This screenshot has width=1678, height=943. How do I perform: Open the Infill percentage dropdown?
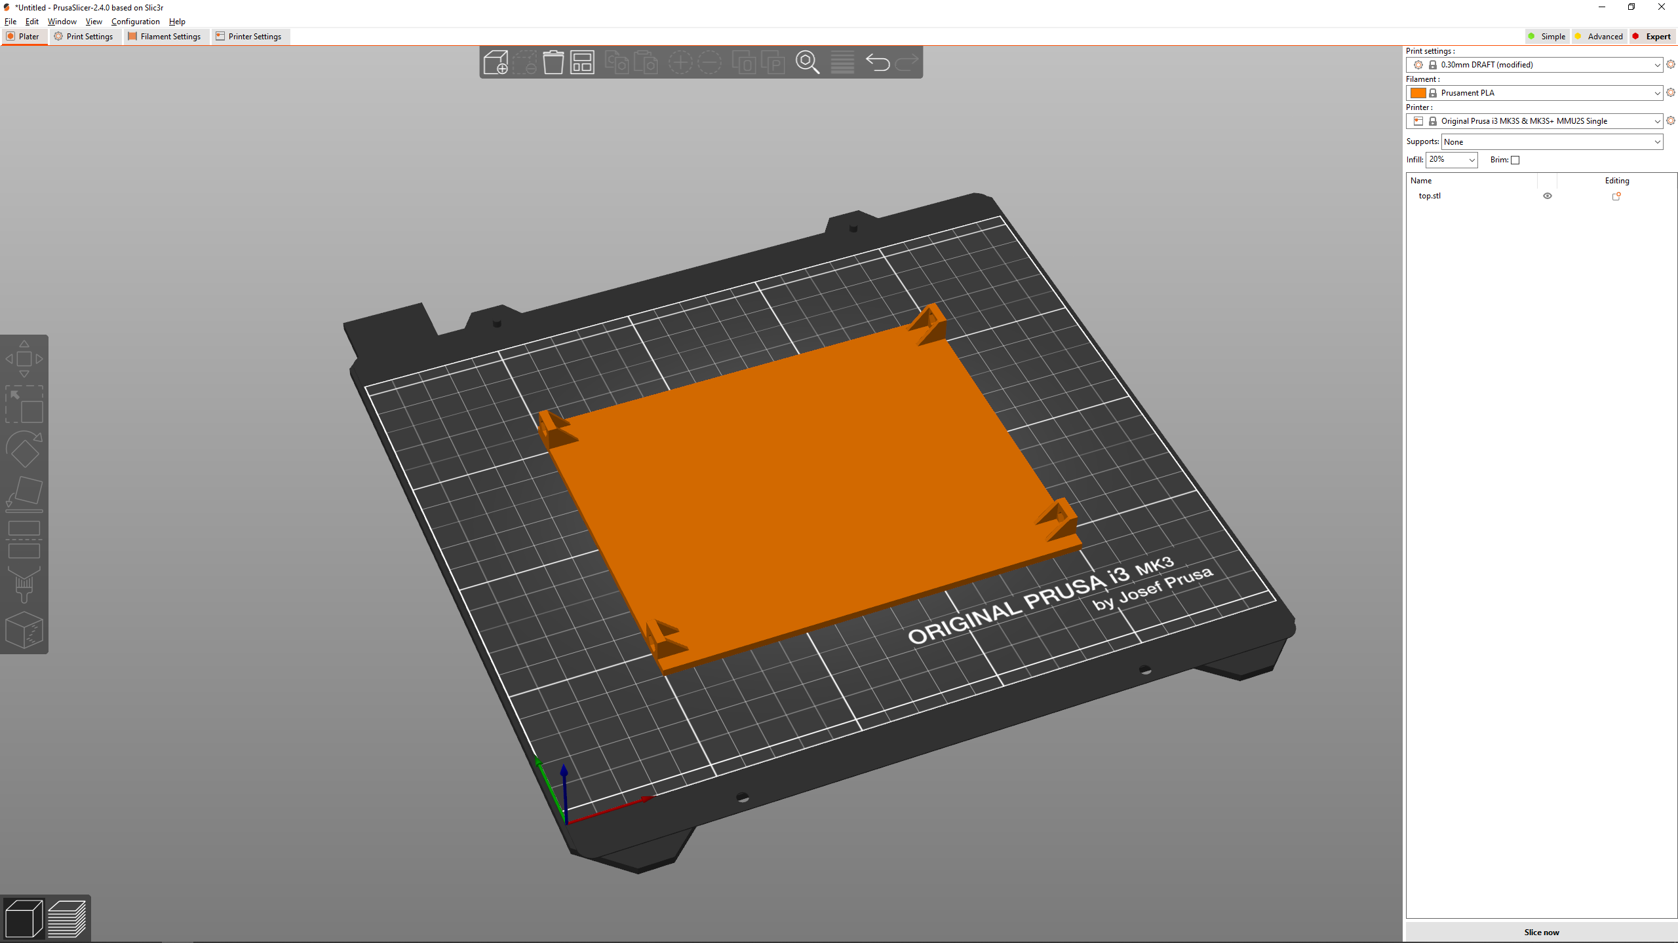(1472, 160)
